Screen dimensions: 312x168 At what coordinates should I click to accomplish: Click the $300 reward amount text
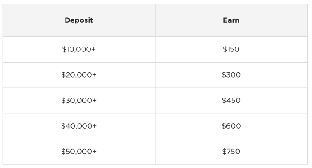pos(231,75)
